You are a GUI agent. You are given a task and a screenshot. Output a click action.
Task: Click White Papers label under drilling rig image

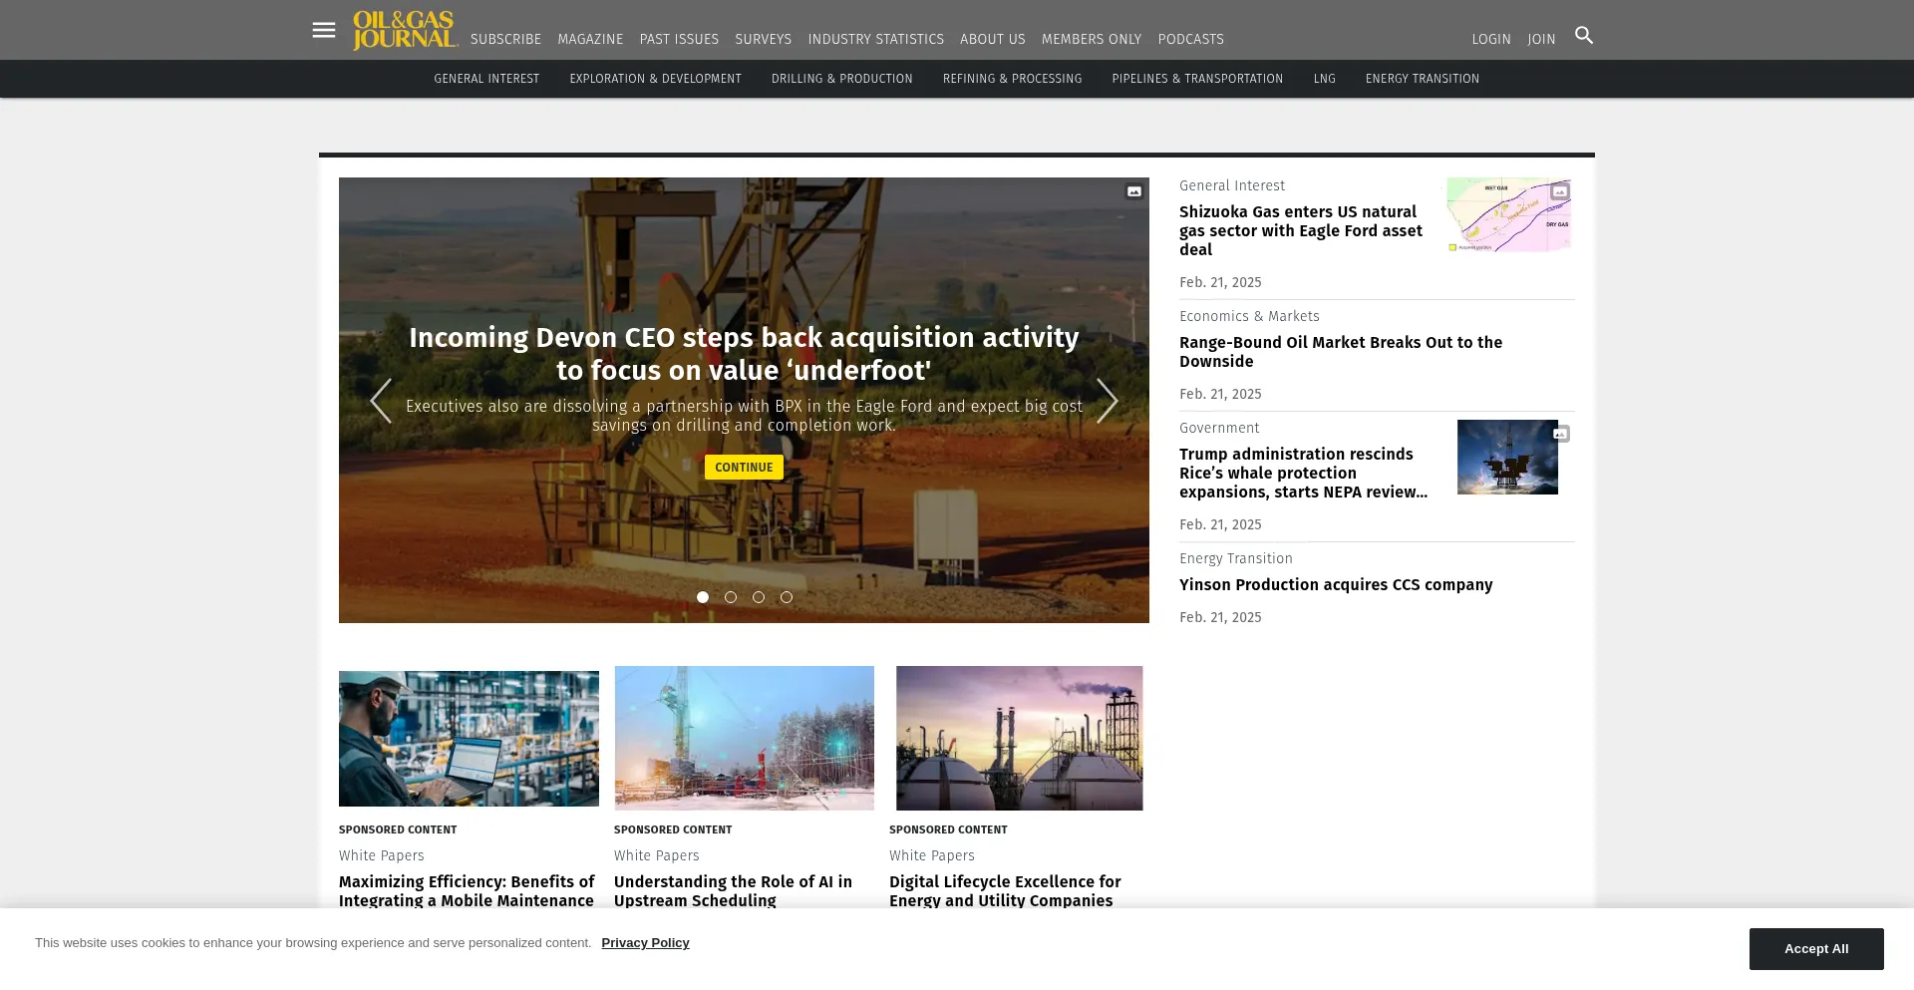[x=657, y=855]
